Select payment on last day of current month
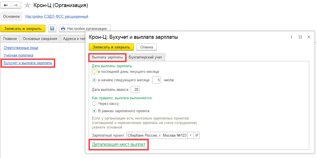This screenshot has height=158, width=317. tap(94, 71)
